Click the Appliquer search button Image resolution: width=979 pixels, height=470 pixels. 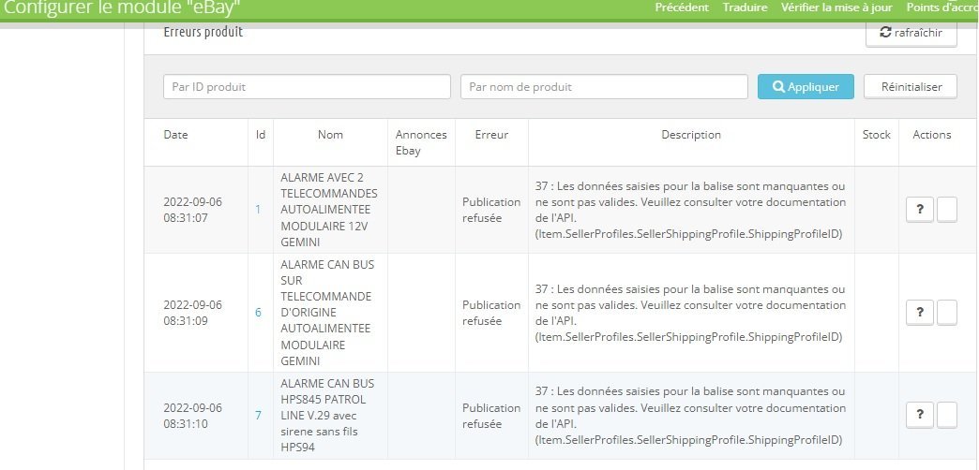(806, 87)
